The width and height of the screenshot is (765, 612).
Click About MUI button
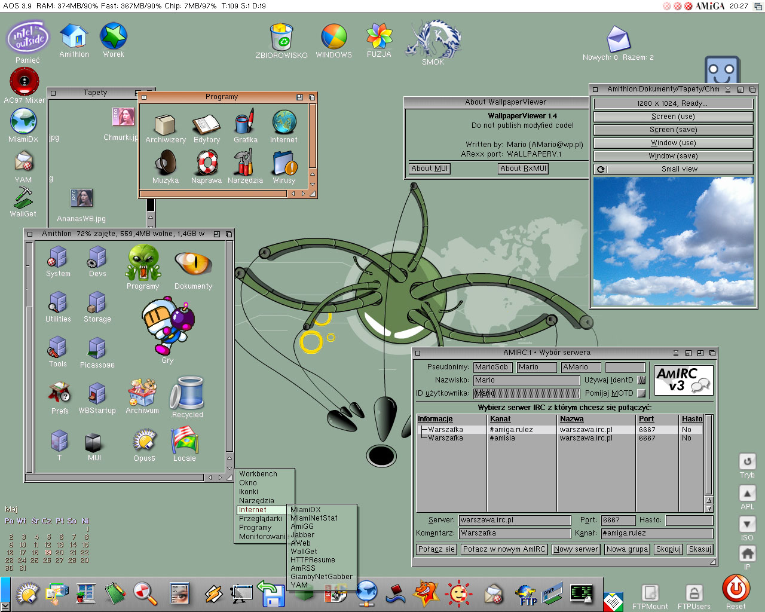click(x=430, y=169)
